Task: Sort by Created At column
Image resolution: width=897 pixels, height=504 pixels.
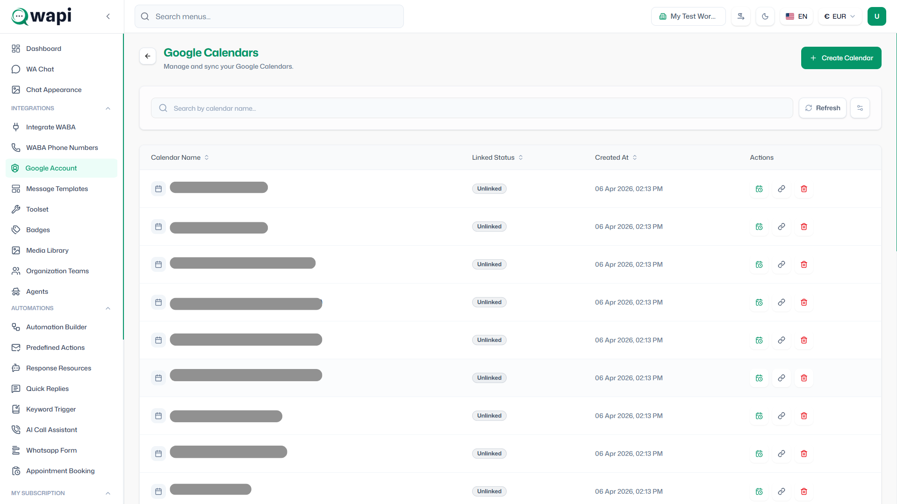Action: pos(616,157)
